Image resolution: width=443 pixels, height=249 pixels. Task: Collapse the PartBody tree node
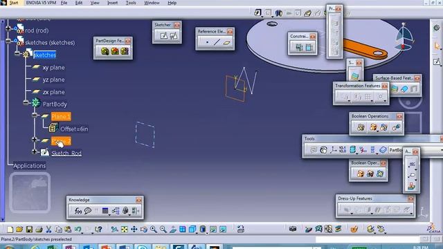[x=26, y=103]
